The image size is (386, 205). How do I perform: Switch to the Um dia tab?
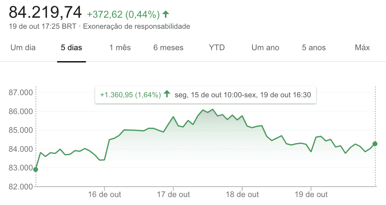pyautogui.click(x=23, y=48)
